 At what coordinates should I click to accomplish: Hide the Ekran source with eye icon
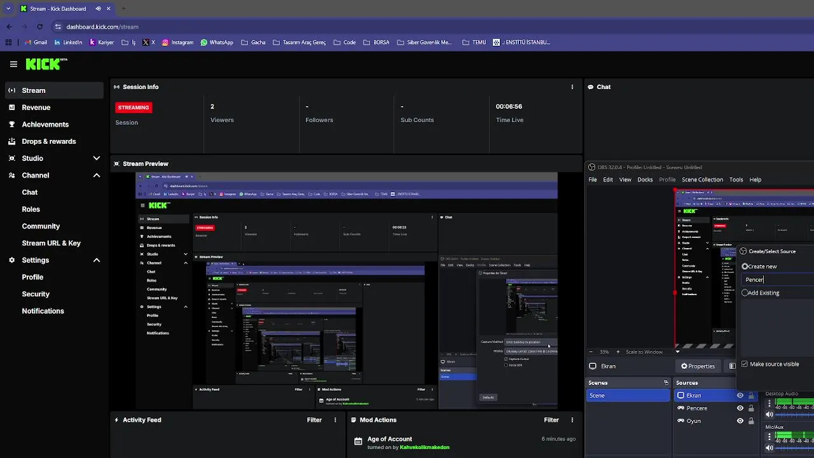pyautogui.click(x=740, y=396)
